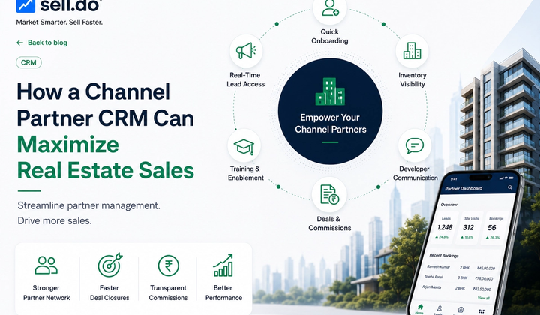Click the Real-Time Lead Access label
This screenshot has width=540, height=315.
pyautogui.click(x=245, y=79)
